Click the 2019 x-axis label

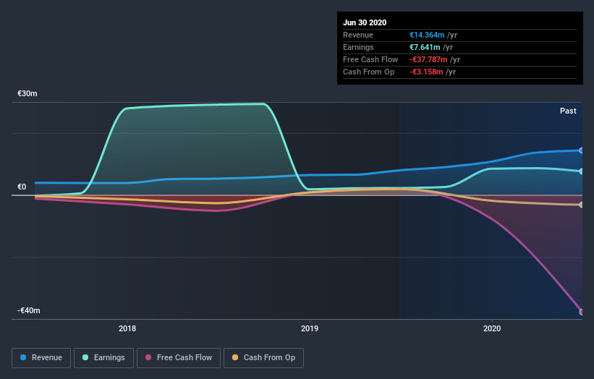310,328
